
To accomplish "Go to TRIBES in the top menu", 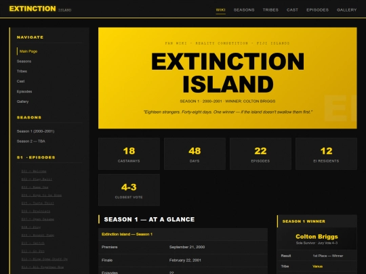I will click(x=270, y=9).
